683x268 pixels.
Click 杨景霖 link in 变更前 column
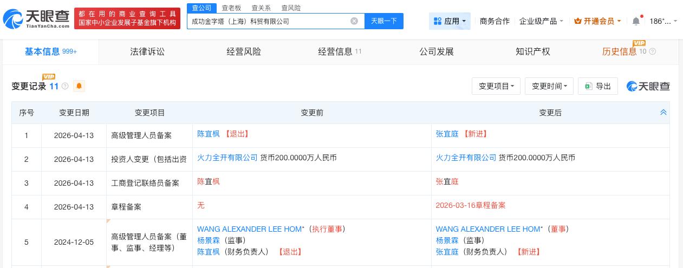click(x=209, y=240)
